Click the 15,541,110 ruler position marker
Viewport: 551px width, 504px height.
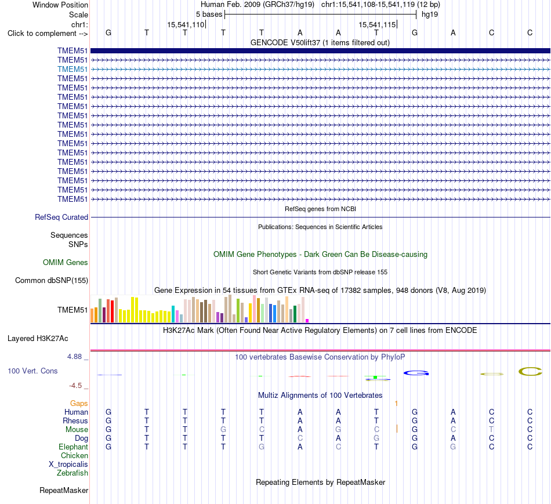coord(186,24)
